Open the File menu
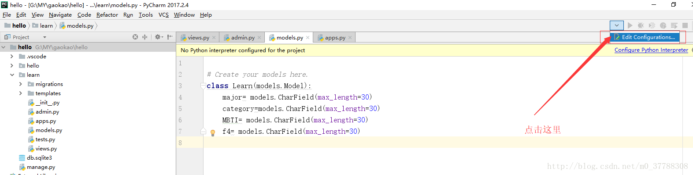This screenshot has height=175, width=693. pyautogui.click(x=7, y=14)
